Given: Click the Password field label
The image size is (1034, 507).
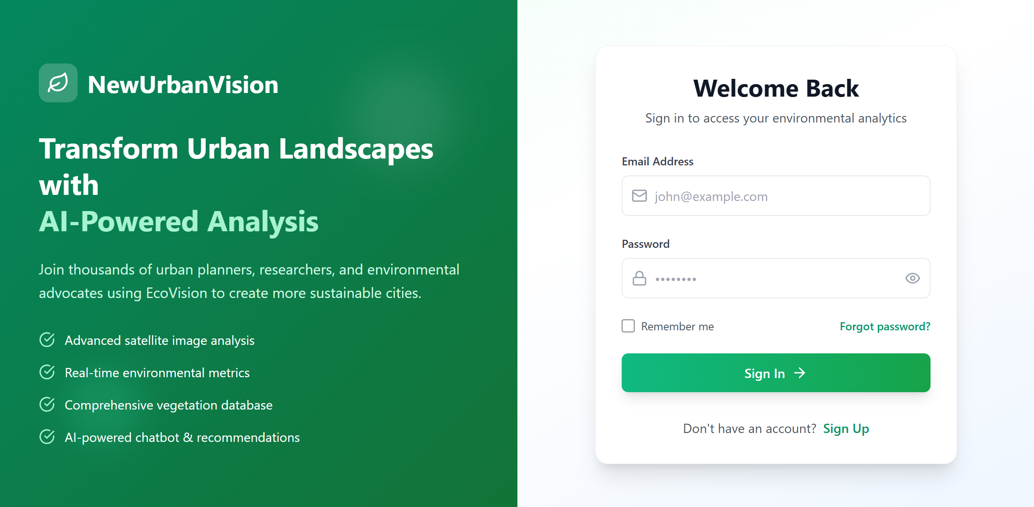Looking at the screenshot, I should click(646, 244).
